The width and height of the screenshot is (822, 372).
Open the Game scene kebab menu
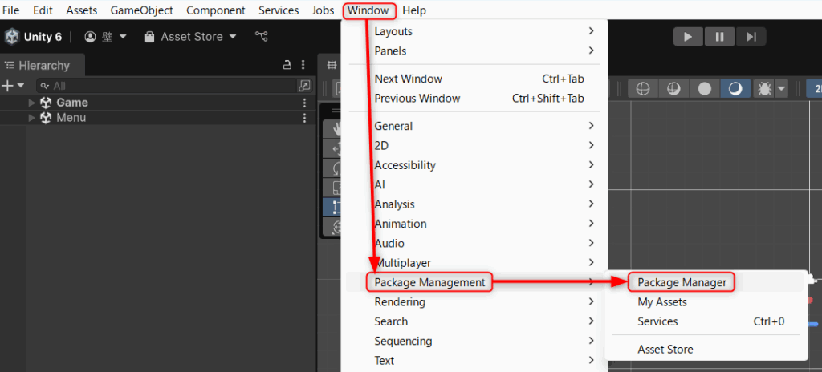[x=304, y=103]
